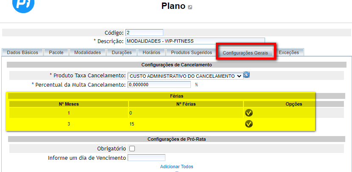
Task: Toggle the Obrigatório checkbox
Action: pyautogui.click(x=132, y=149)
